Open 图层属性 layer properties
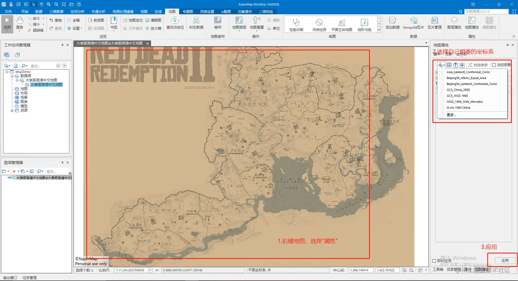Image resolution: width=518 pixels, height=281 pixels. [454, 23]
